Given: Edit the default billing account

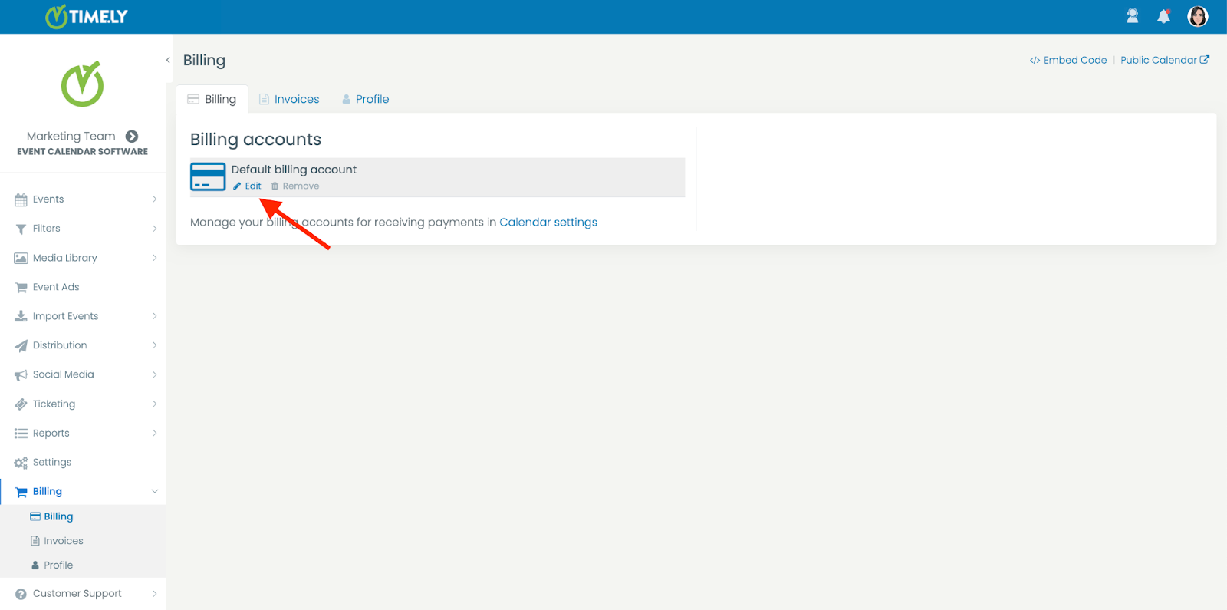Looking at the screenshot, I should click(248, 186).
